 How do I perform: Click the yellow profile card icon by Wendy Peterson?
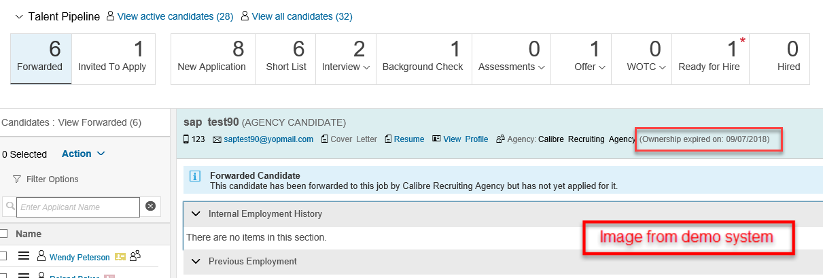[x=120, y=257]
